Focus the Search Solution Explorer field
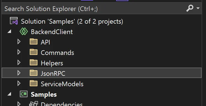 tap(102, 9)
